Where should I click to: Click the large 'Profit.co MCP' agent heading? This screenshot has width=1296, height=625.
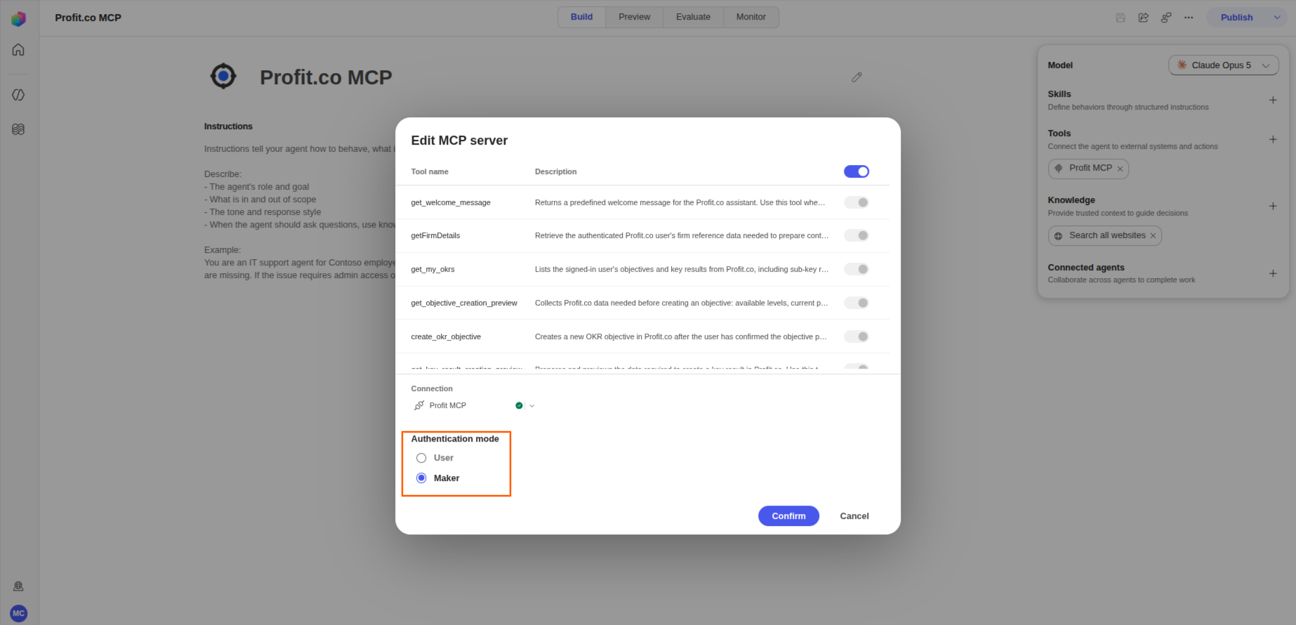326,77
